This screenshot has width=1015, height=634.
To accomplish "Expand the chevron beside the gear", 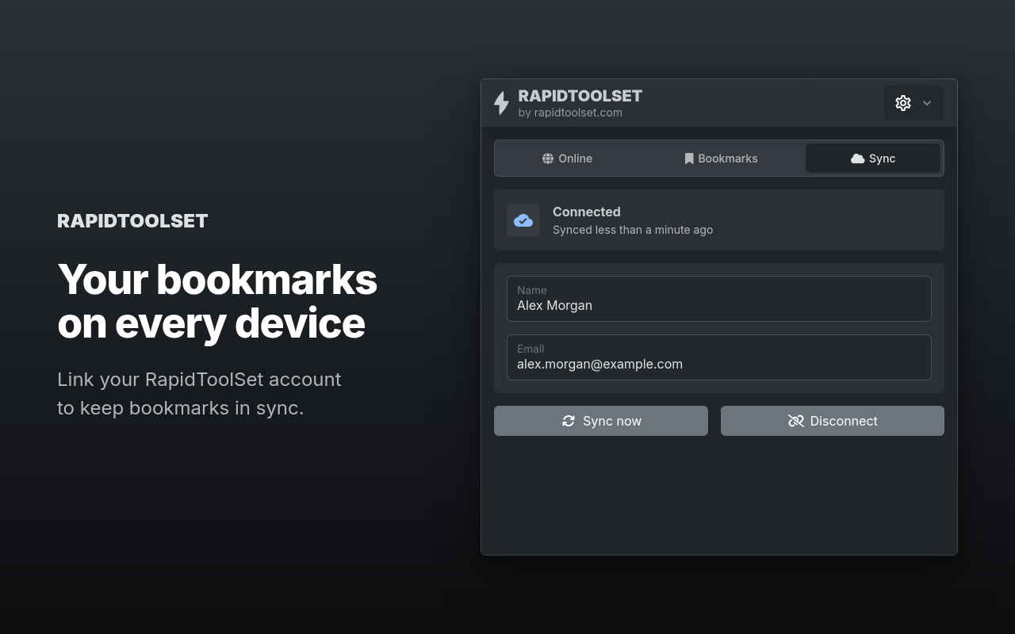I will point(927,103).
